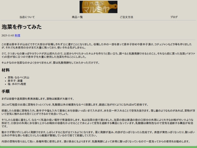Viewport: 197px width, 148px height.
Task: Open the 商品一覧 navigation link
Action: [x=77, y=17]
